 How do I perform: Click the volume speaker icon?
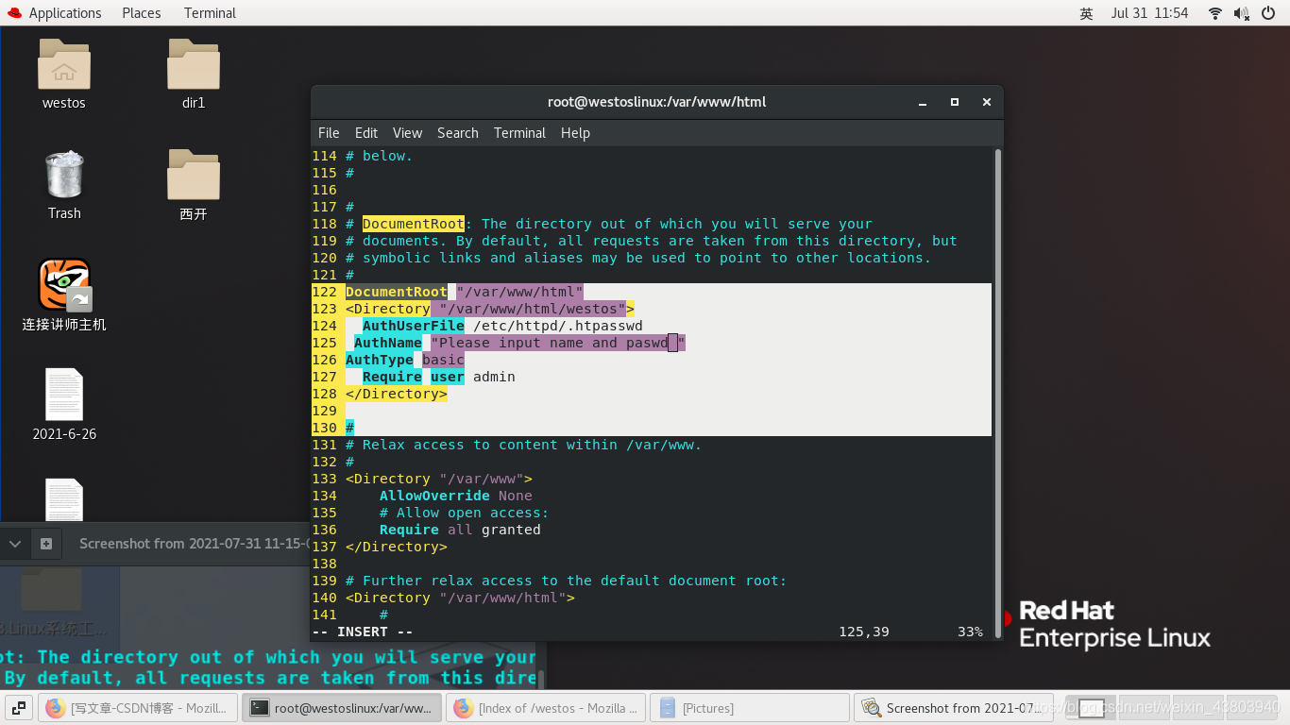click(x=1242, y=13)
